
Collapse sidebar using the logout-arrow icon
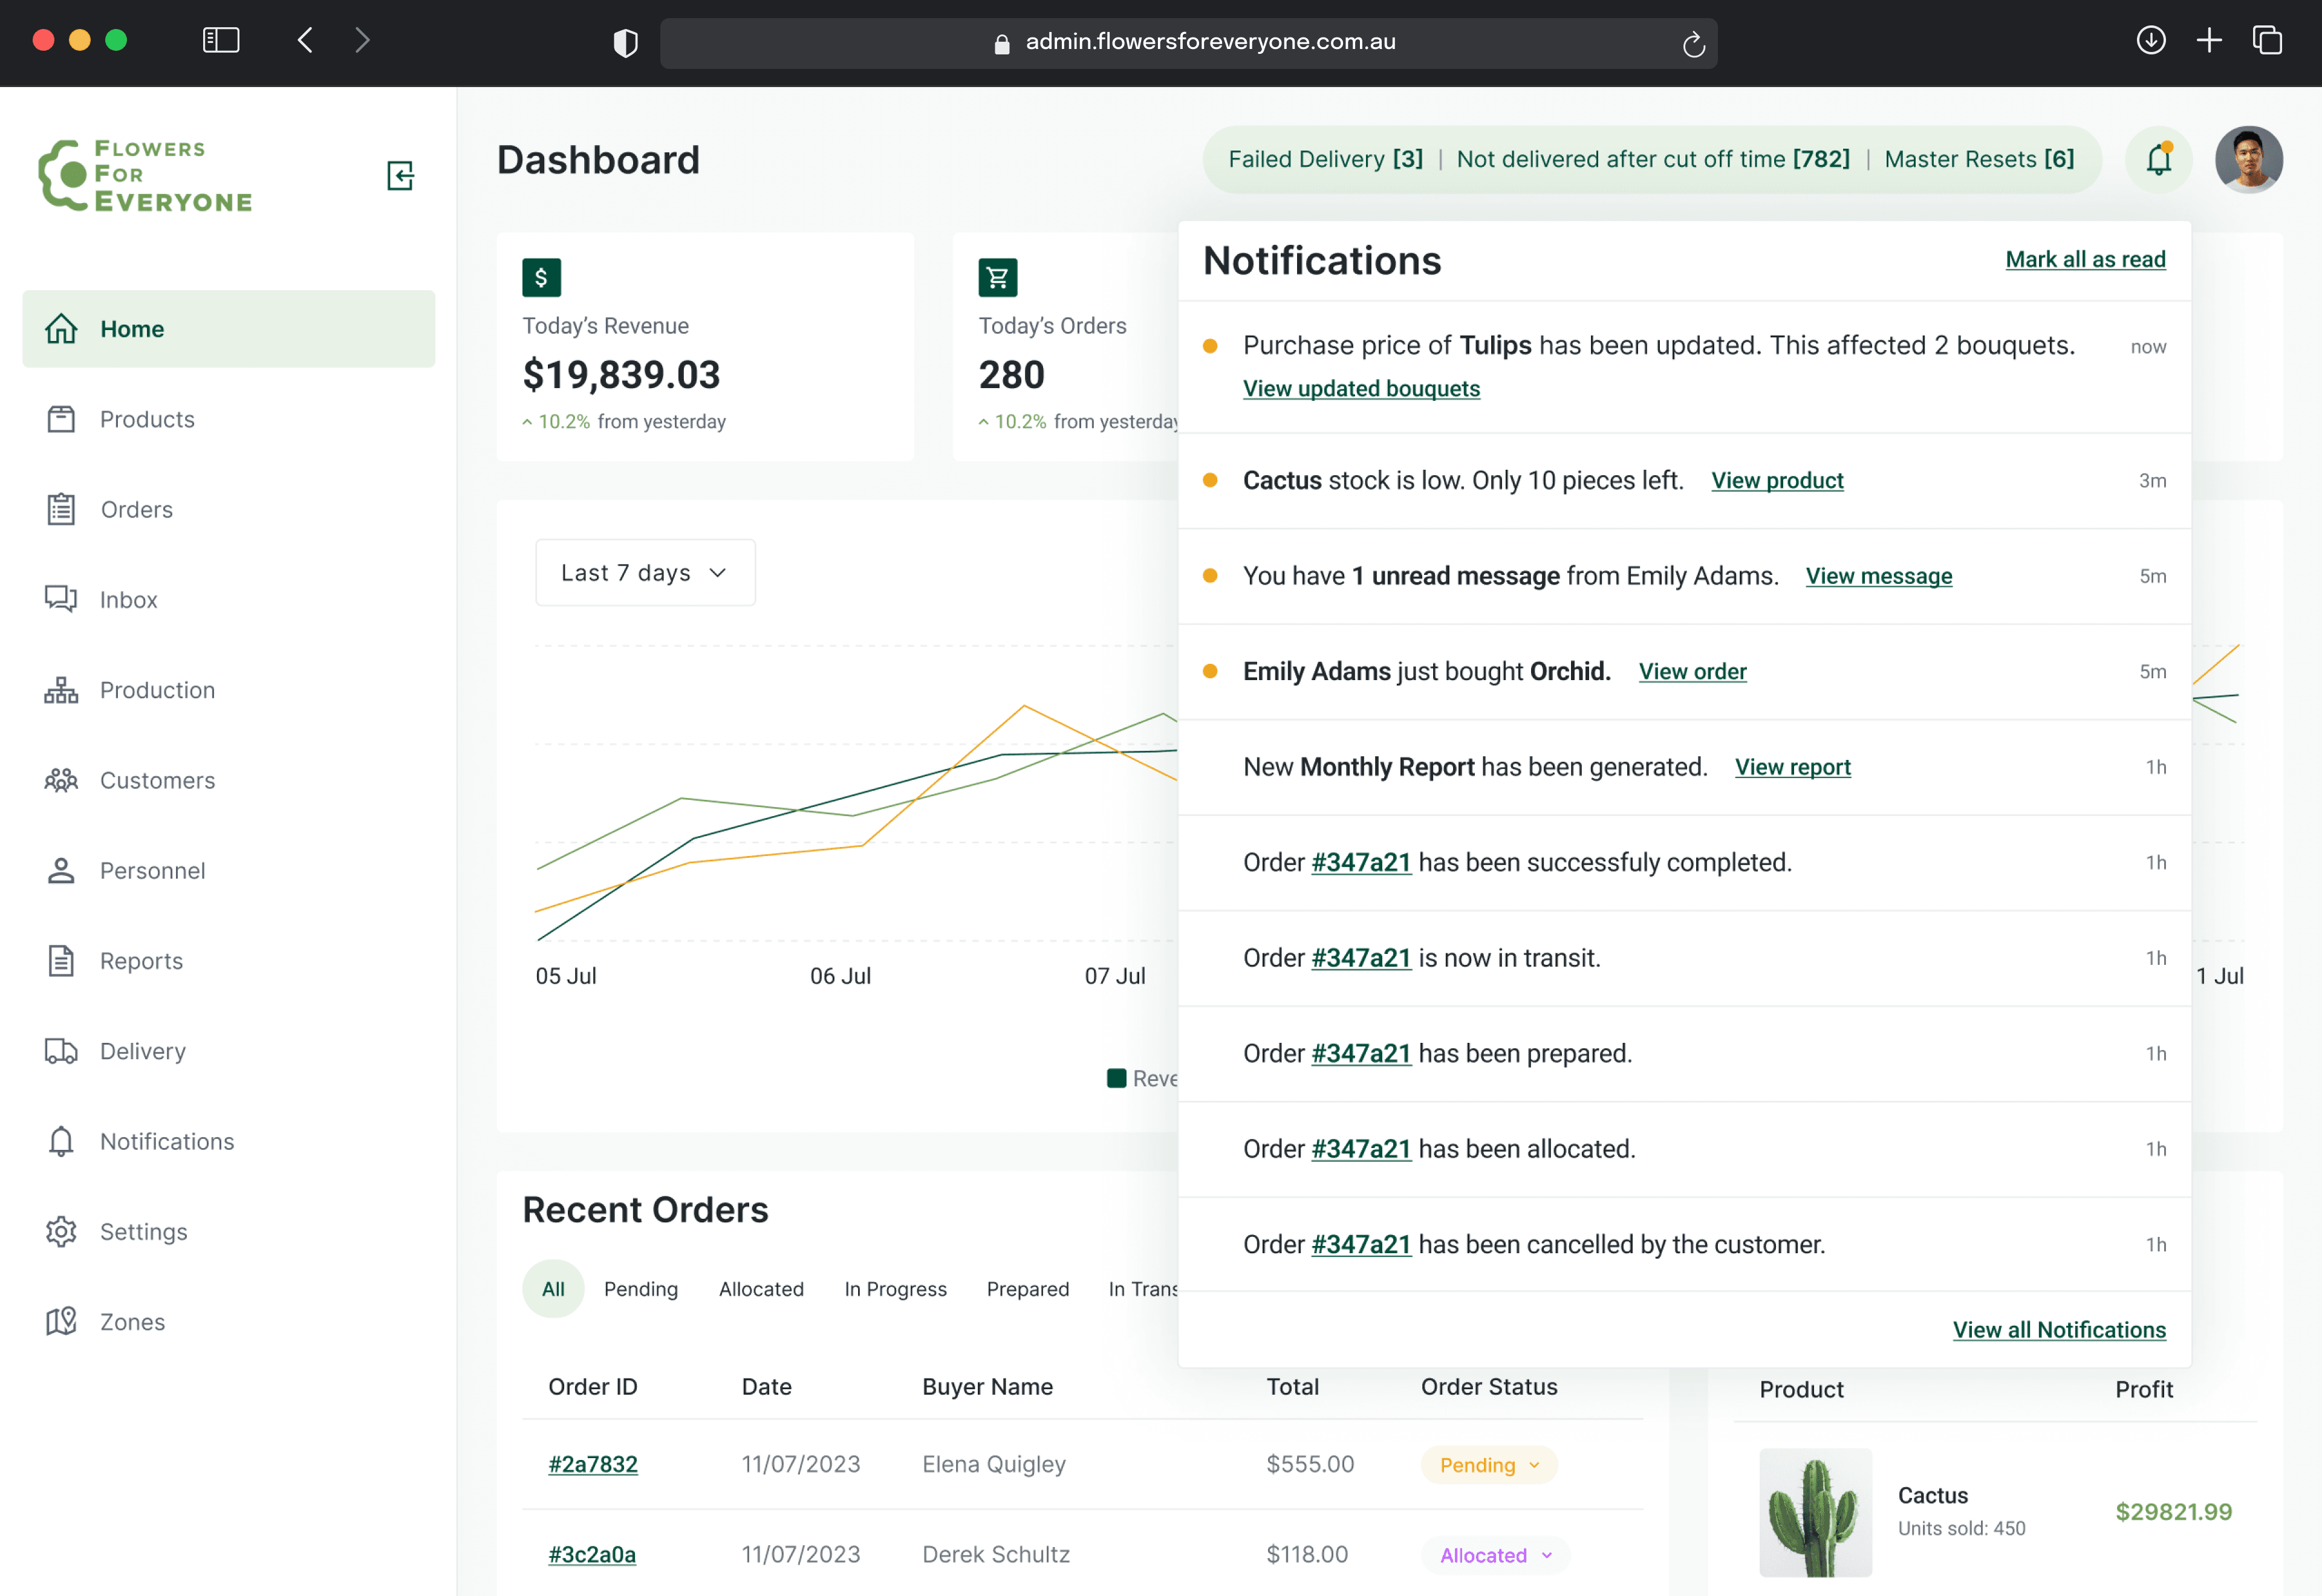tap(400, 176)
